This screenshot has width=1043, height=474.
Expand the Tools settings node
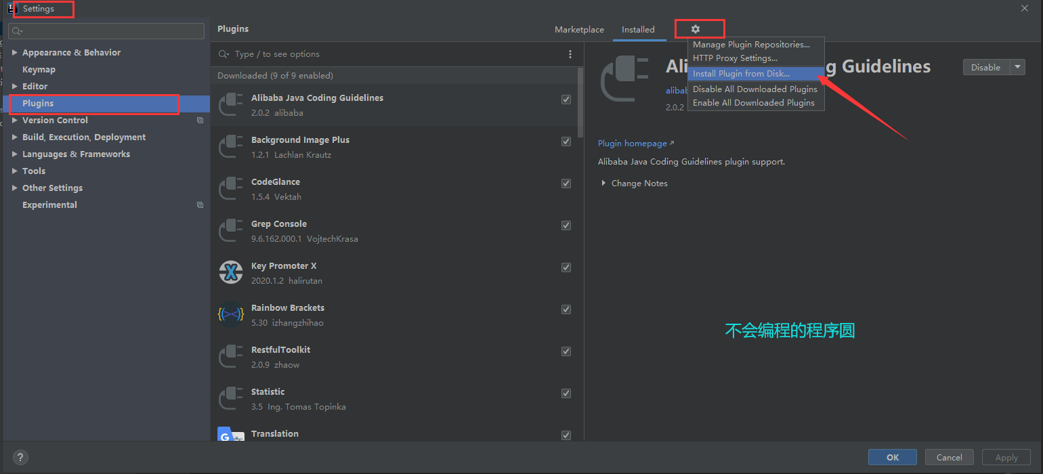point(15,171)
